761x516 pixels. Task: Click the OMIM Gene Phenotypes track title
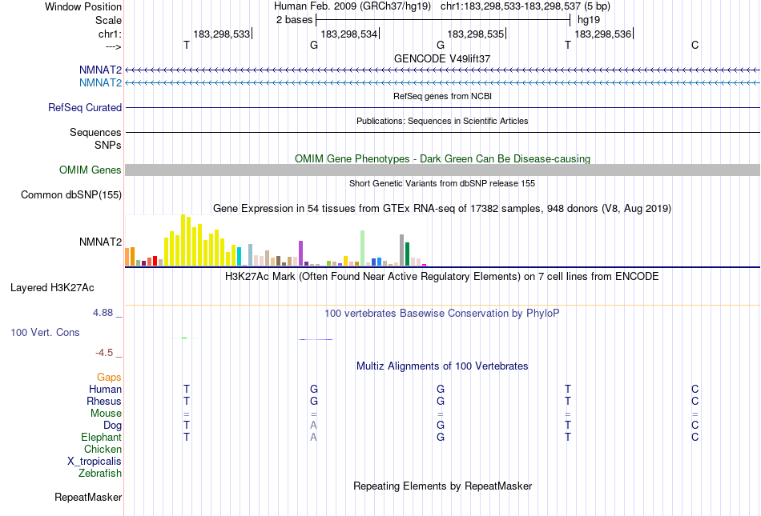pyautogui.click(x=442, y=159)
